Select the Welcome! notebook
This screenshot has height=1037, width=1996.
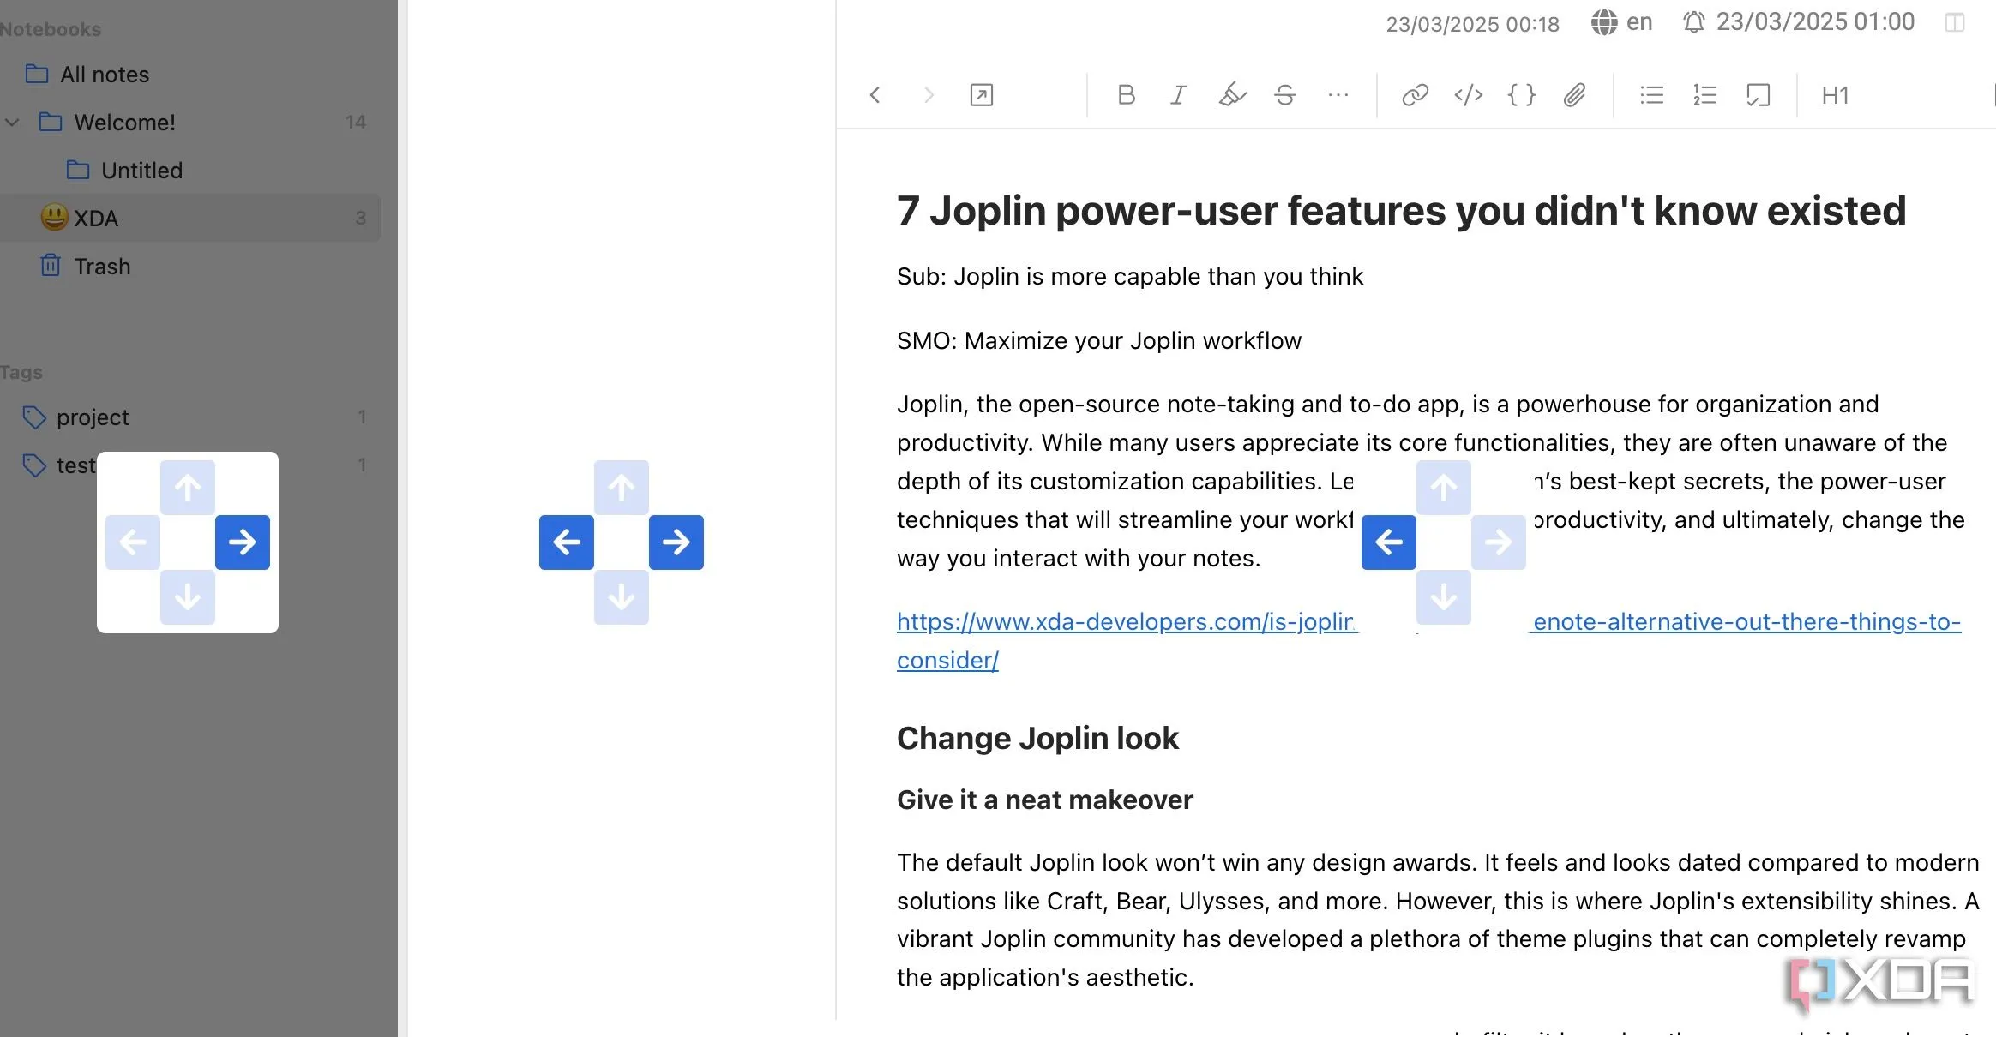190,123
